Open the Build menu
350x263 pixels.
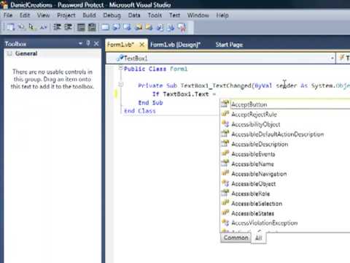(89, 15)
